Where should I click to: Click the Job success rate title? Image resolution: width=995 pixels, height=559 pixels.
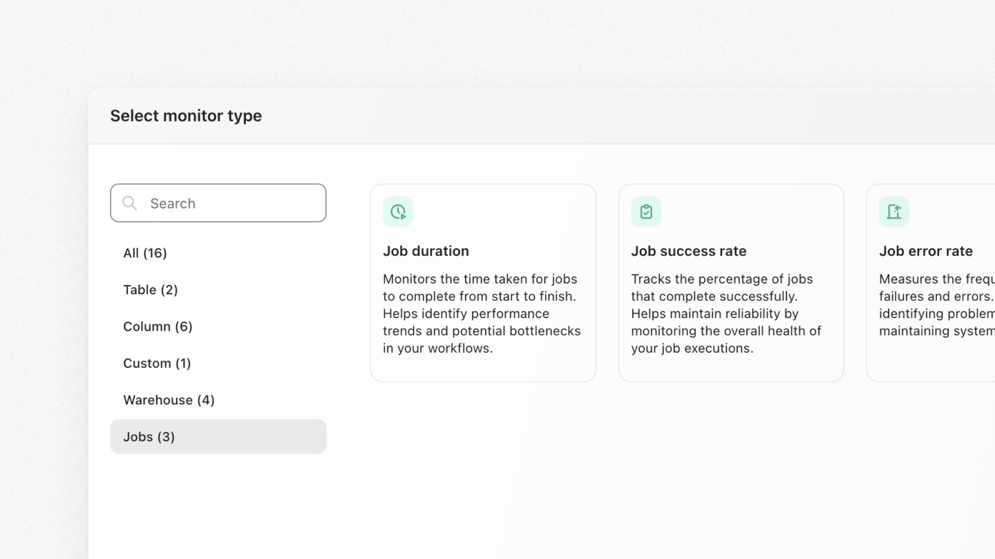coord(688,251)
